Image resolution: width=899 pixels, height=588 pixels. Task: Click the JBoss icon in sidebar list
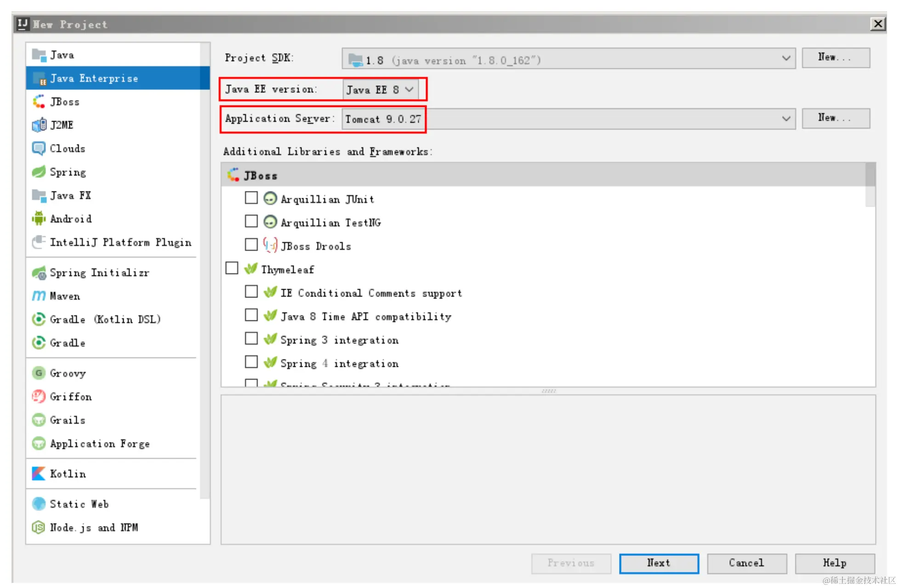[39, 101]
